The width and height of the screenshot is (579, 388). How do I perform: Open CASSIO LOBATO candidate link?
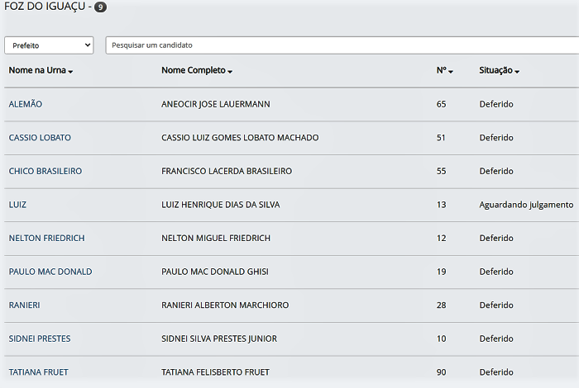coord(40,138)
